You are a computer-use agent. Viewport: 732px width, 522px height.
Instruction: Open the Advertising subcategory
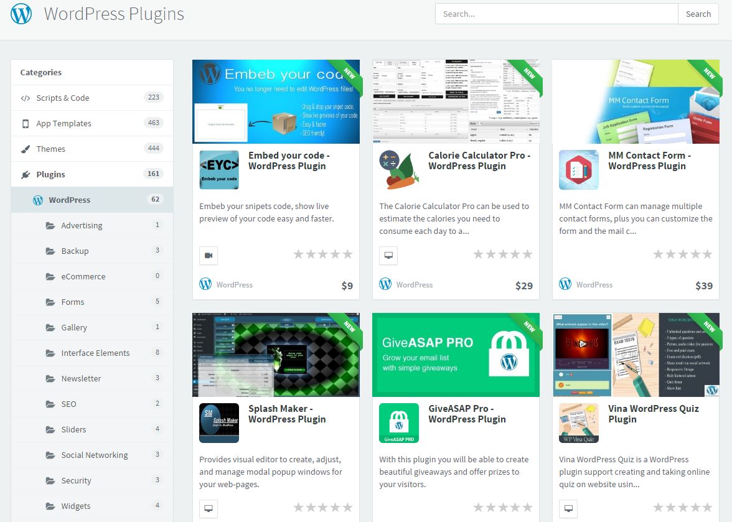92,225
